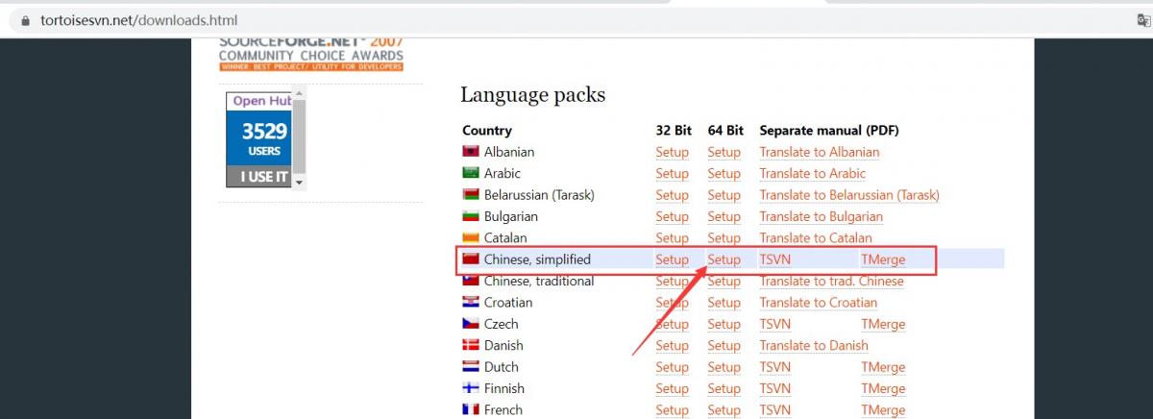The image size is (1153, 419).
Task: Click the 'Chinese, simplified' row label
Action: click(537, 259)
